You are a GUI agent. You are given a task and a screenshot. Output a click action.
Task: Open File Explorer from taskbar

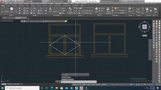pyautogui.click(x=57, y=88)
